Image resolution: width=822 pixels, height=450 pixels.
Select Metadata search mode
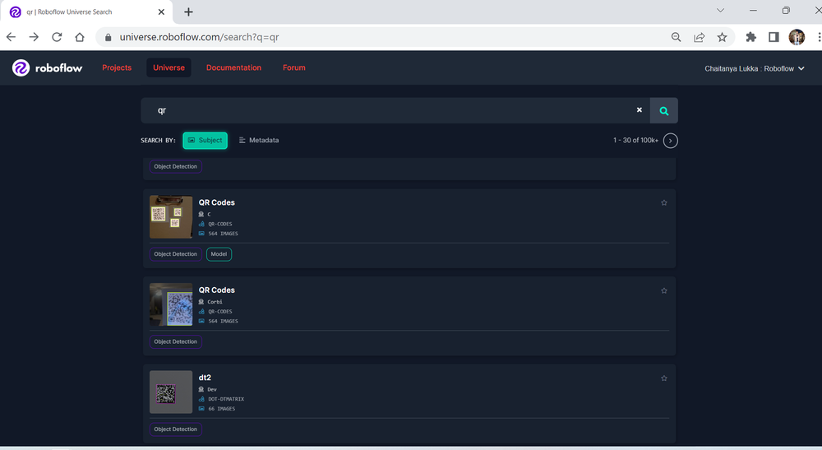coord(259,141)
